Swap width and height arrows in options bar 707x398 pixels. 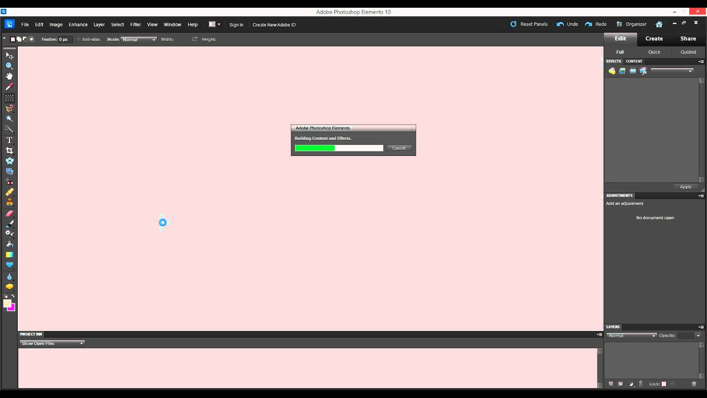pyautogui.click(x=194, y=39)
